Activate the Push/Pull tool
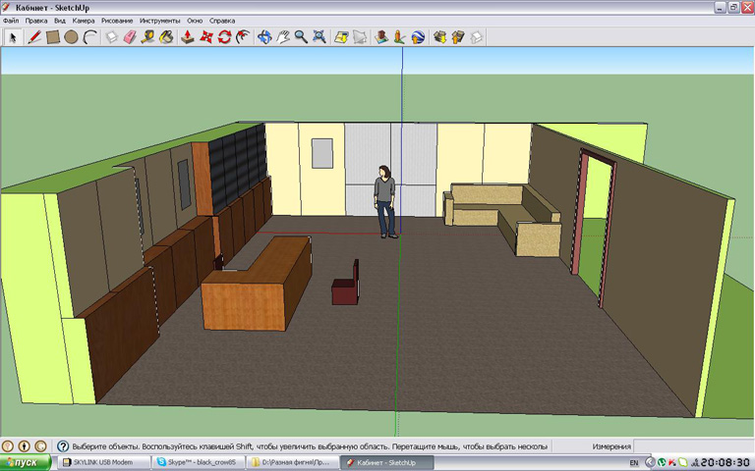The image size is (755, 471). coord(188,37)
